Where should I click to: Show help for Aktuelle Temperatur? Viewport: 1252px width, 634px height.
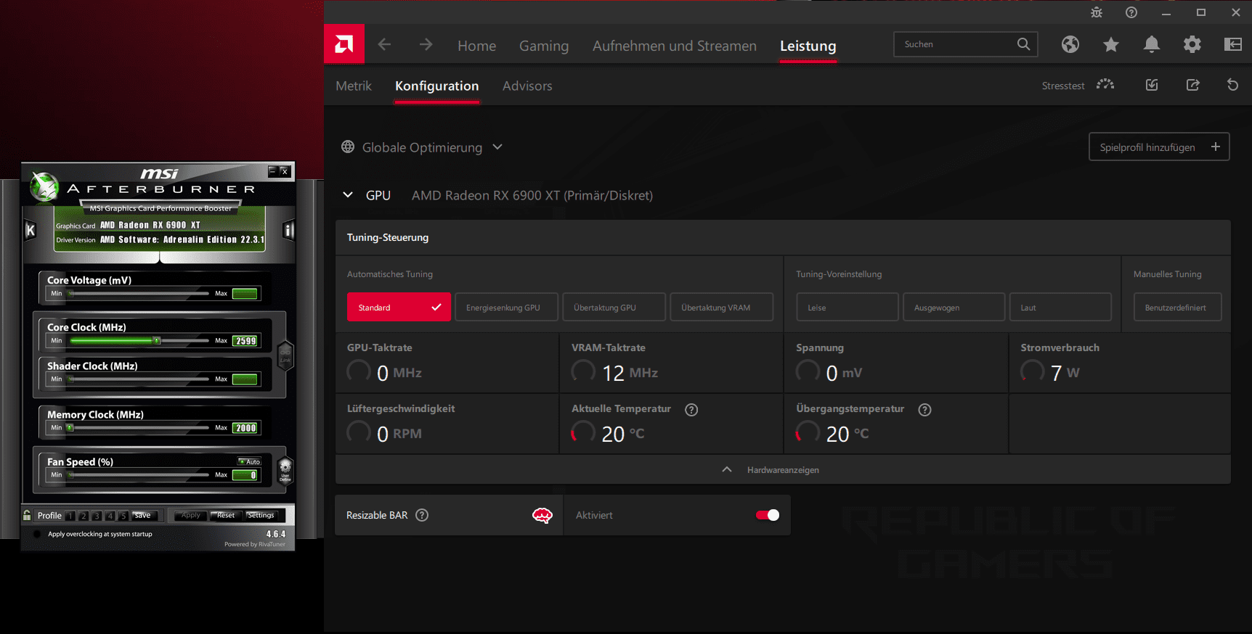coord(691,410)
